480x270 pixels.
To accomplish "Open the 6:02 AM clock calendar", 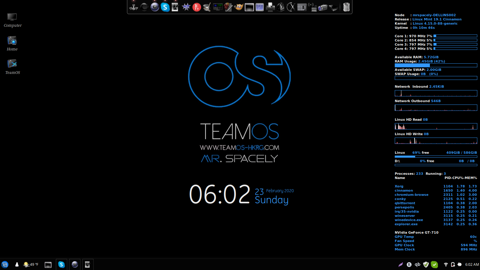I will click(472, 265).
